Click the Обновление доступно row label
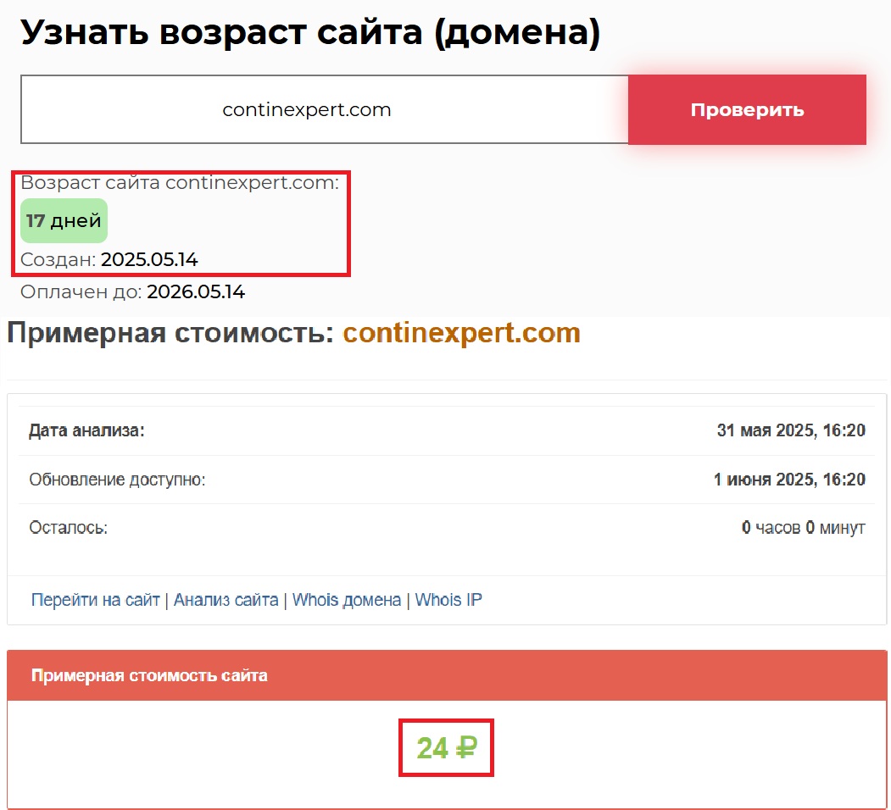The width and height of the screenshot is (891, 810). click(x=117, y=480)
